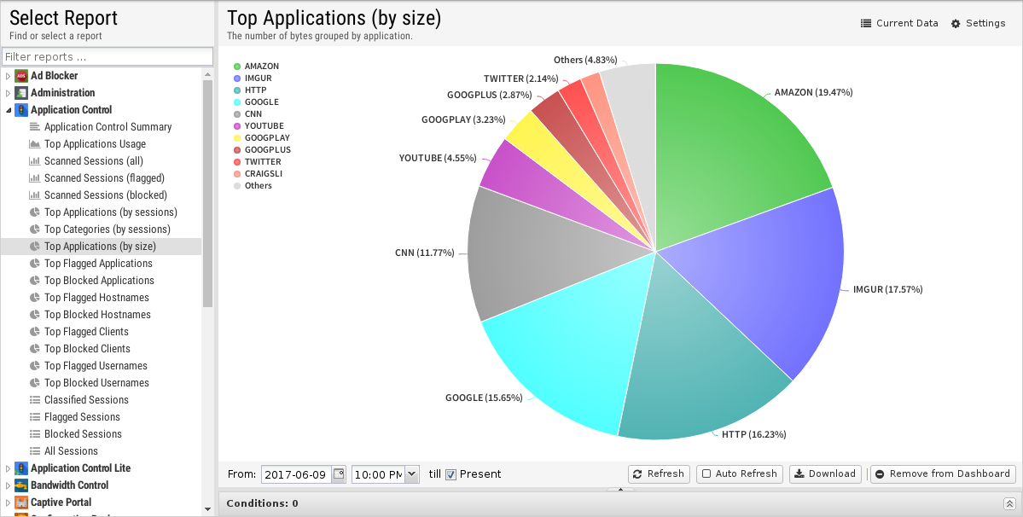The height and width of the screenshot is (517, 1023).
Task: Click the Captive Portal icon
Action: [x=20, y=502]
